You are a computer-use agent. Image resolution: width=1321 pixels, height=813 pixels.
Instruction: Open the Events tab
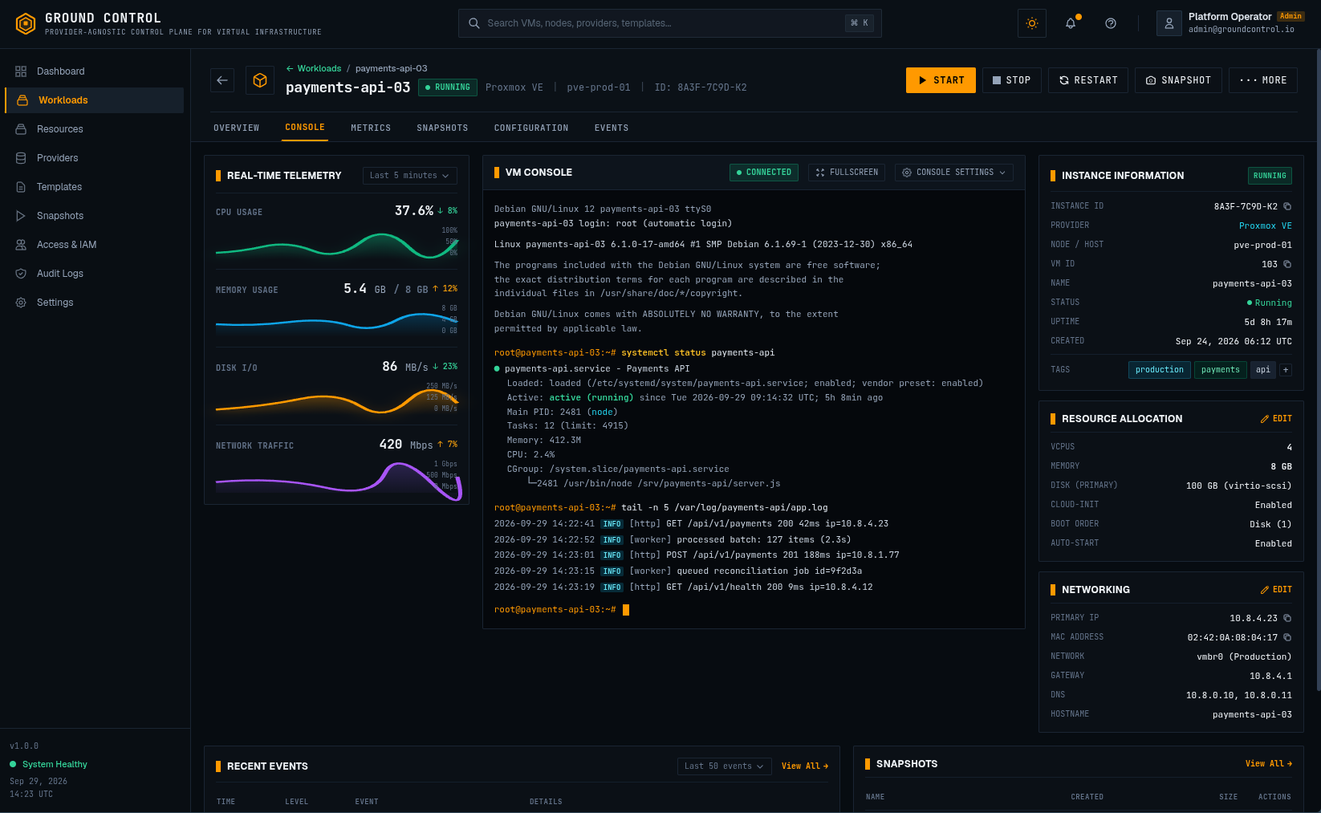(612, 128)
